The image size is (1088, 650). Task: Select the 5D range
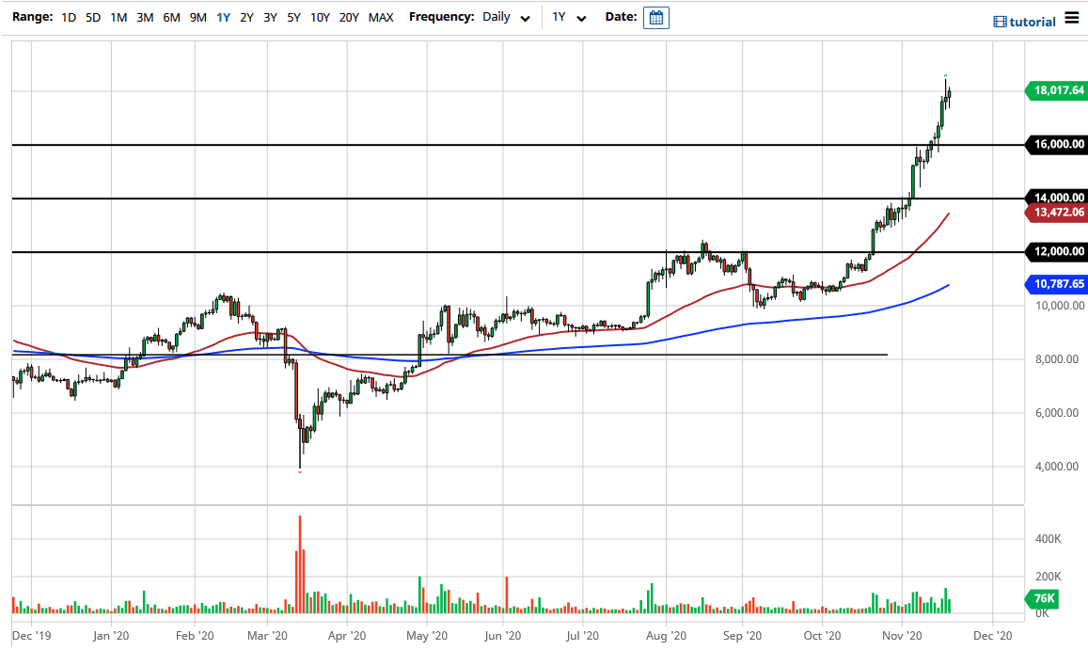91,17
